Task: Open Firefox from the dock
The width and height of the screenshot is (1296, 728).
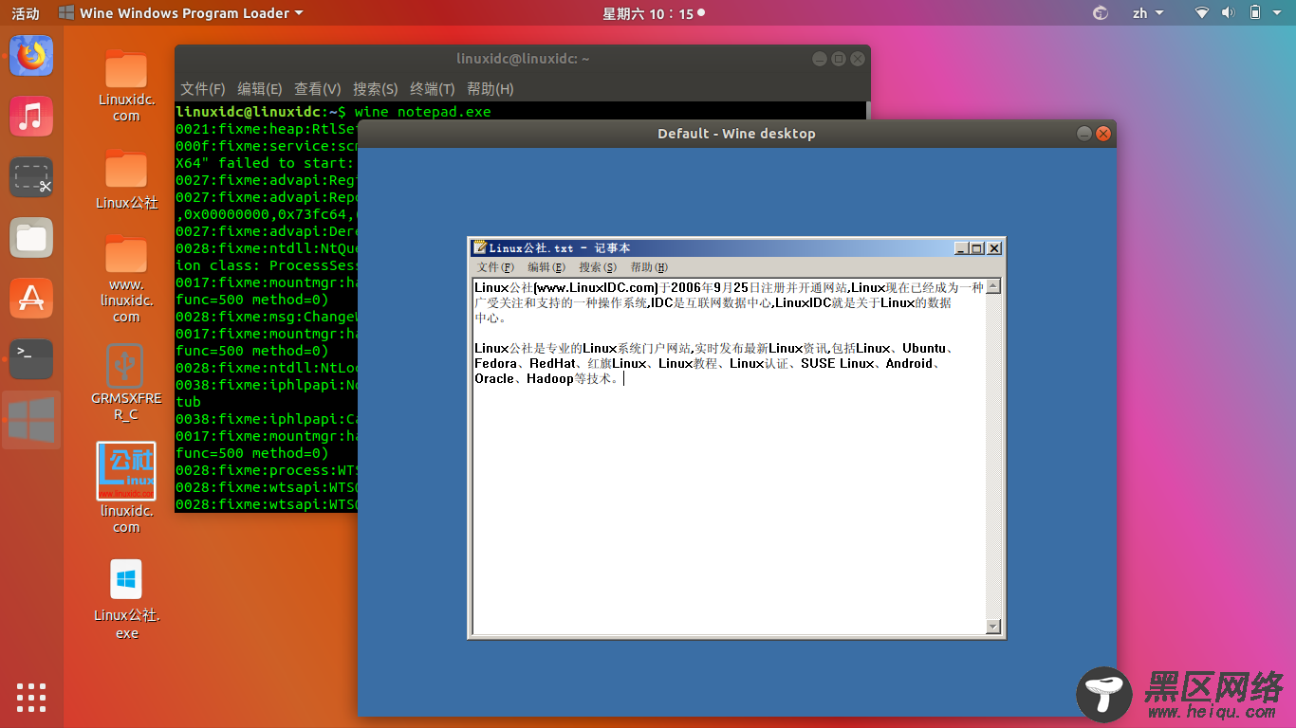Action: tap(31, 56)
